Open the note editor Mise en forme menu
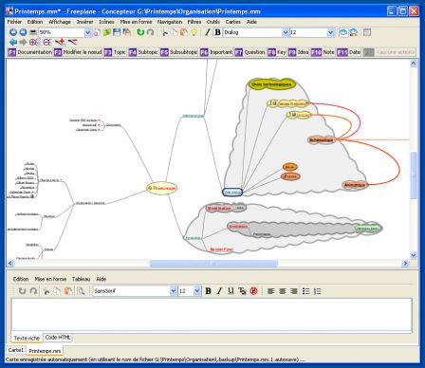The height and width of the screenshot is (368, 425). point(50,279)
